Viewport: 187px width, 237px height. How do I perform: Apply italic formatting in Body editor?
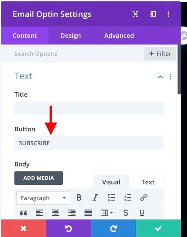pos(95,197)
